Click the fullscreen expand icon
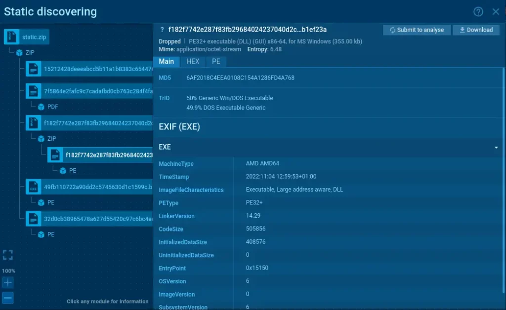Viewport: 506px width, 310px height. (x=7, y=255)
